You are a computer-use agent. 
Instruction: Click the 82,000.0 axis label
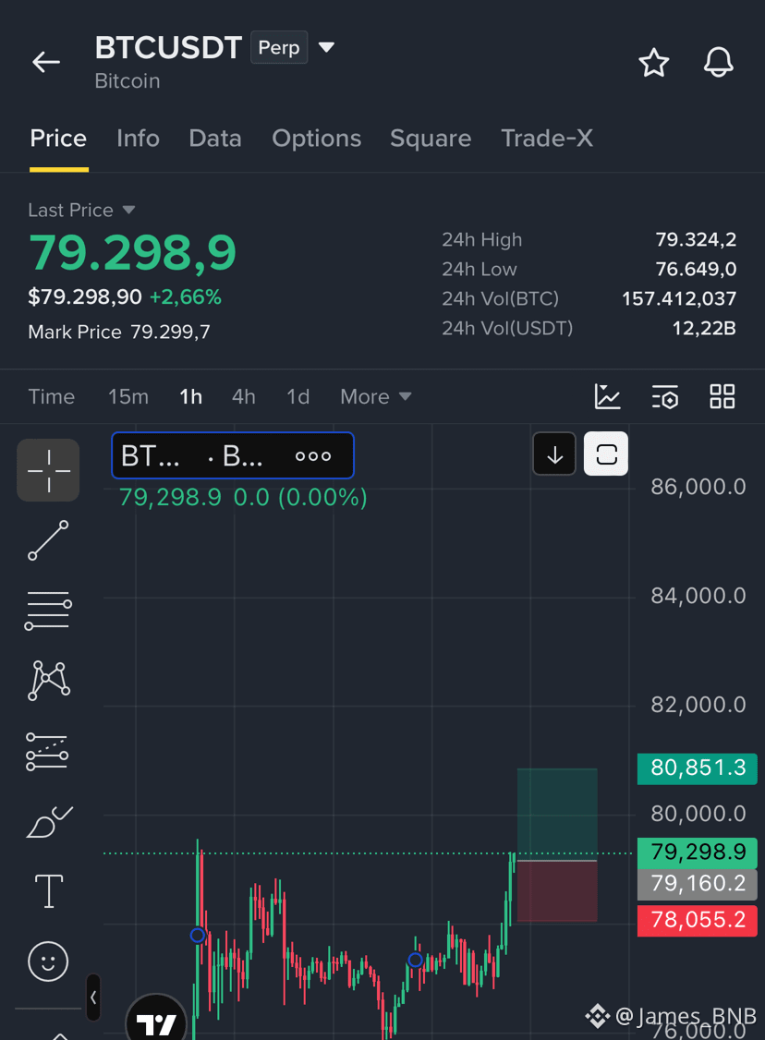[x=698, y=705]
